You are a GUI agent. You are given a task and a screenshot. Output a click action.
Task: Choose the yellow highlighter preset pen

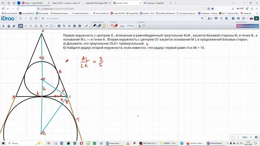[104, 26]
